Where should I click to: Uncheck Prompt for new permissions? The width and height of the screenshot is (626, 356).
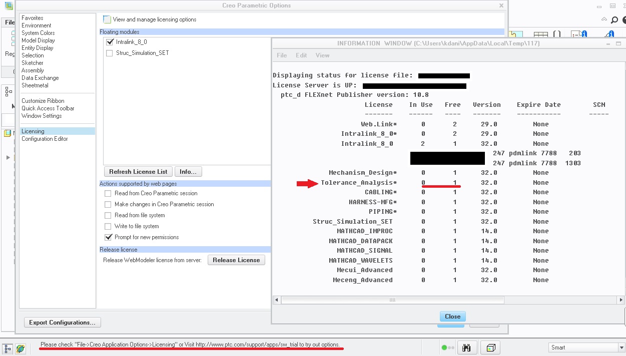click(108, 237)
